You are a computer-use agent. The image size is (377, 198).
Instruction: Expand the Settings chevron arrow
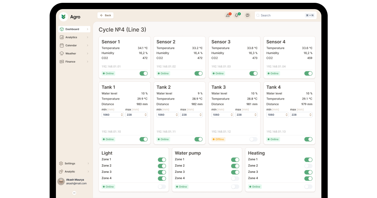point(88,163)
